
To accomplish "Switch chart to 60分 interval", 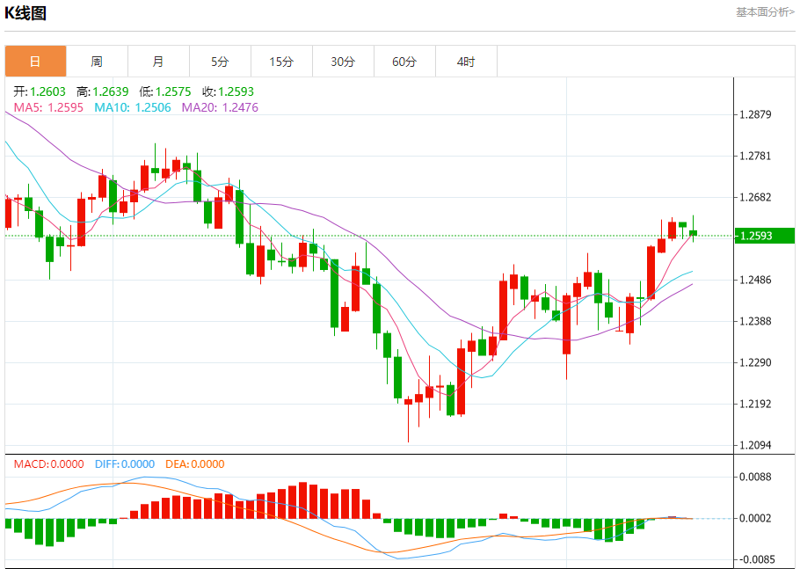I will coord(404,62).
